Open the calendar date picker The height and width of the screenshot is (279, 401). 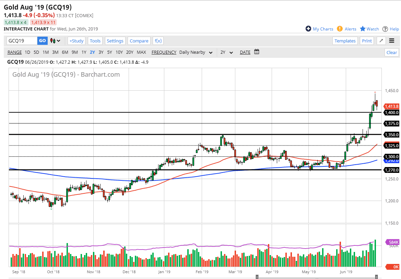click(x=256, y=52)
